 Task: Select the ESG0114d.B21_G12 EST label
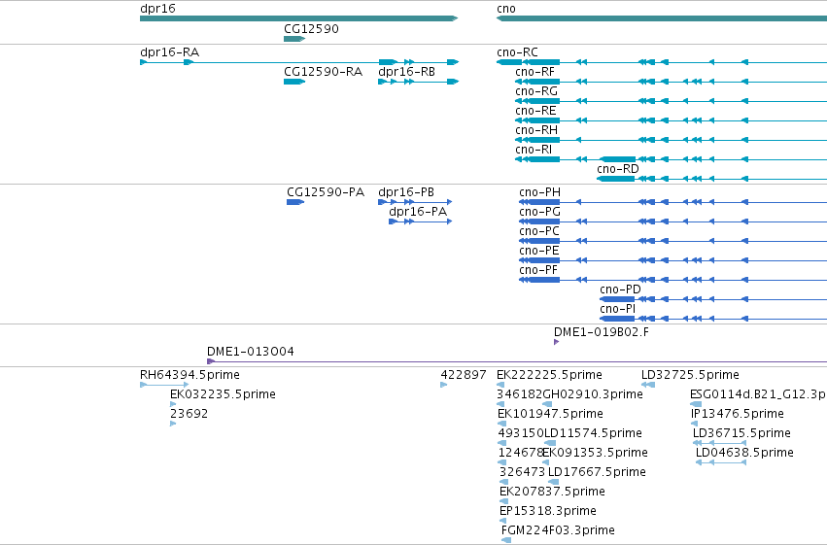[758, 394]
